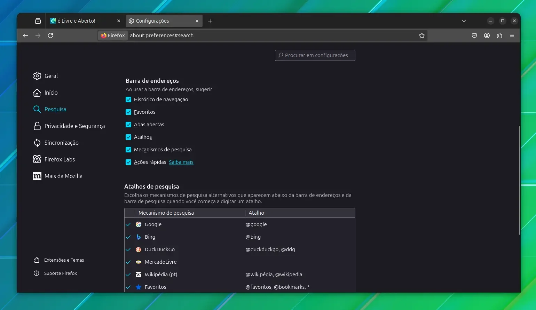Uncheck the DuckDuckGo row checkmark
536x310 pixels.
point(128,249)
